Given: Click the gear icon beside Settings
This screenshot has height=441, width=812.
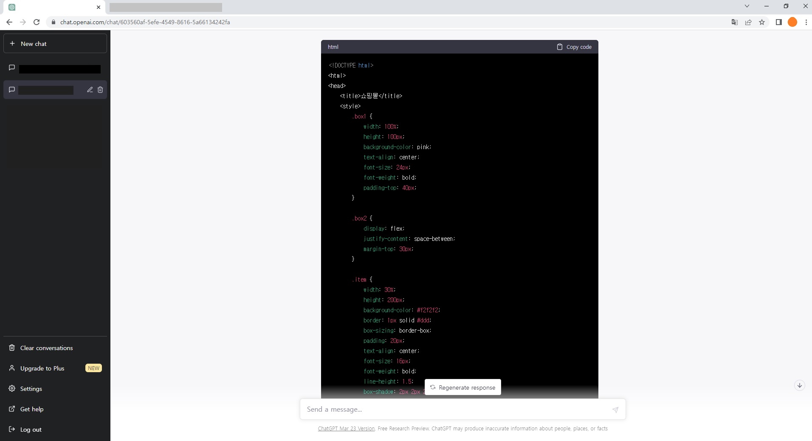Looking at the screenshot, I should pos(12,389).
